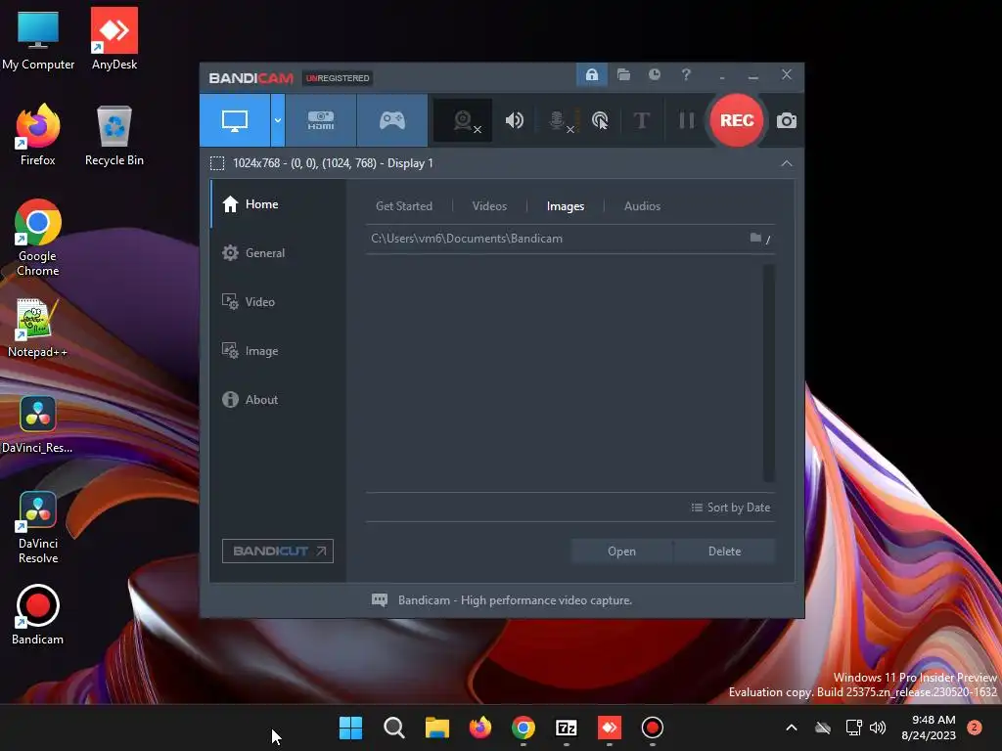Open taskbar Search

pos(393,728)
